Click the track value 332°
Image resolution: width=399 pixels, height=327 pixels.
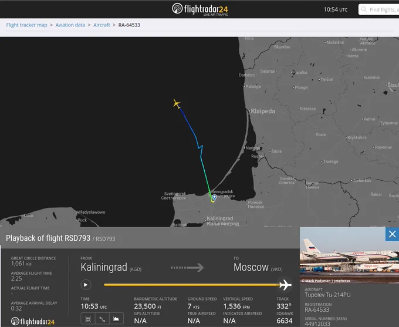284,306
